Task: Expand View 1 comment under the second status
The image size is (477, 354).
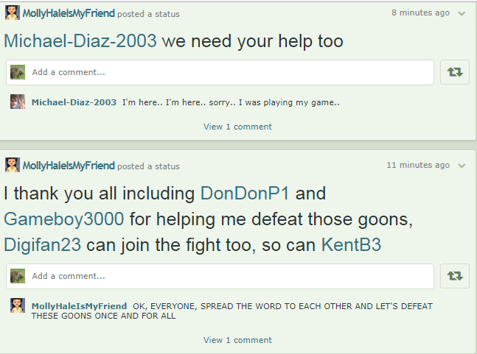Action: coord(237,340)
